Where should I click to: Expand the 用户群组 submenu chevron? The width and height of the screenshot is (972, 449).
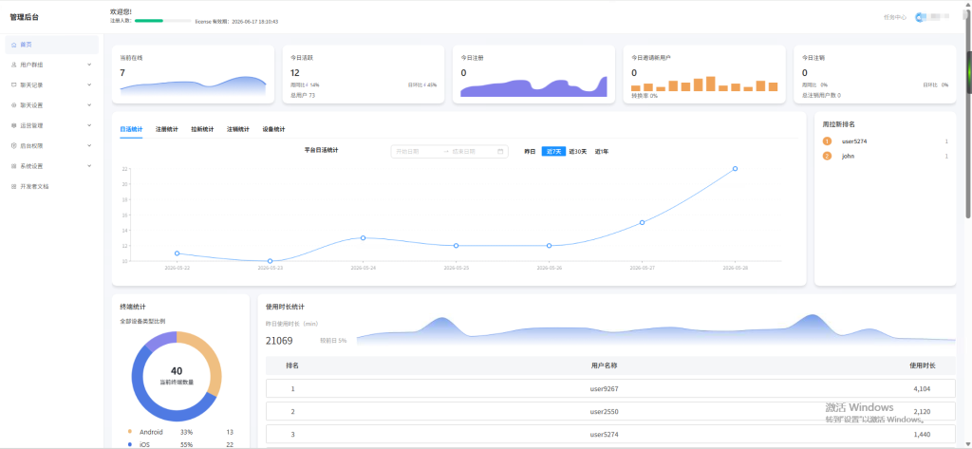(x=89, y=65)
